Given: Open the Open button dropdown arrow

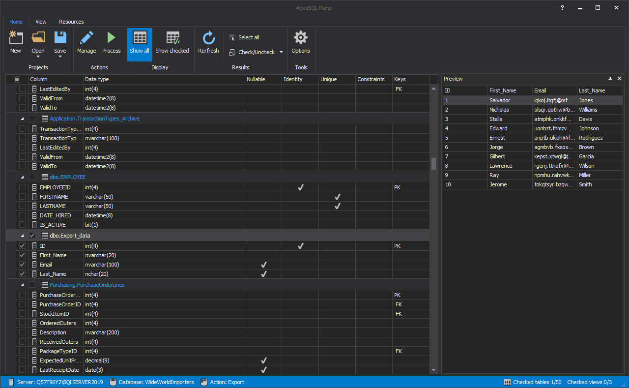Looking at the screenshot, I should pyautogui.click(x=38, y=57).
